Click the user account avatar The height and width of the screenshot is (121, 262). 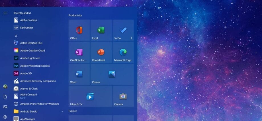point(5,86)
